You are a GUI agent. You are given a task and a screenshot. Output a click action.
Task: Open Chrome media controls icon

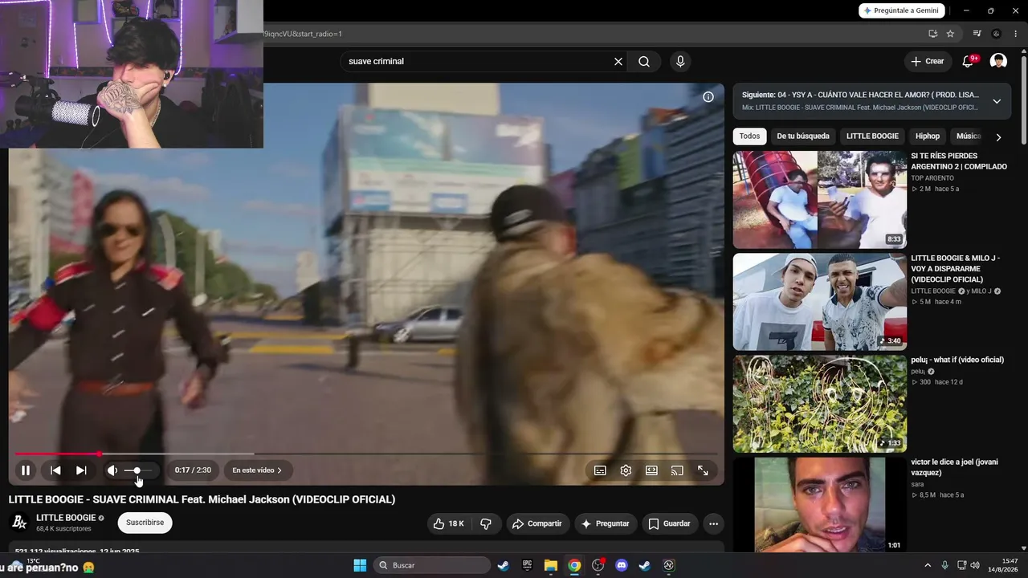977,34
